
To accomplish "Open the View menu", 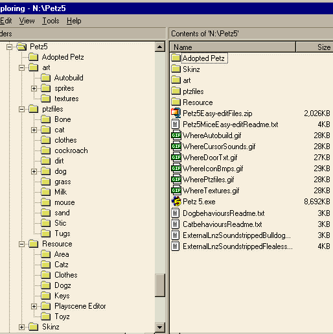I will (27, 21).
